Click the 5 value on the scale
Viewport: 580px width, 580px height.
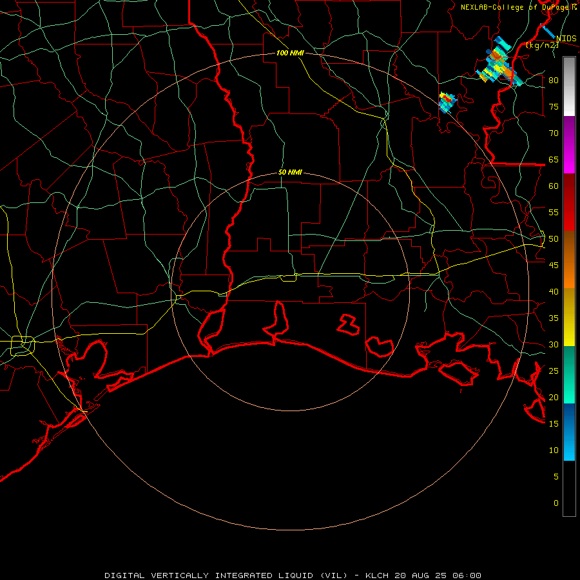coord(556,477)
